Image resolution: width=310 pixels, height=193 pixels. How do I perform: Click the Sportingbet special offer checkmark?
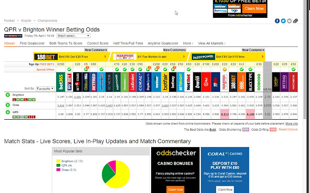[x=101, y=69]
